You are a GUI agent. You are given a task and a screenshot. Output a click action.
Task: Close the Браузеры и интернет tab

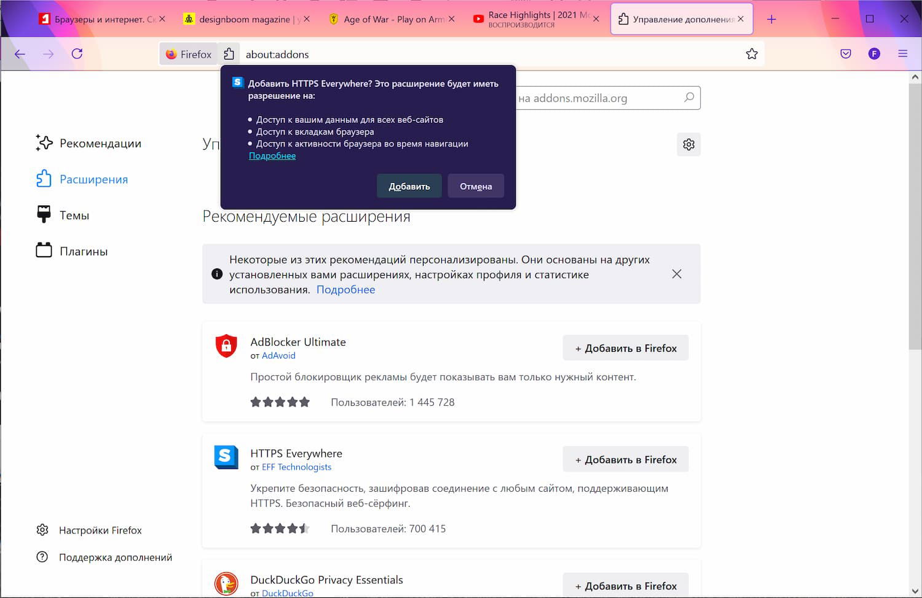[162, 19]
